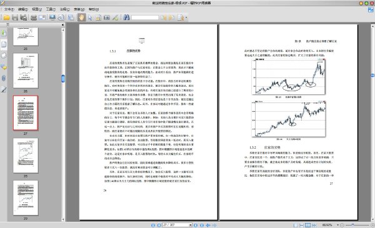375x228 pixels.
Task: Open the Signatures pen panel icon
Action: pos(4,89)
